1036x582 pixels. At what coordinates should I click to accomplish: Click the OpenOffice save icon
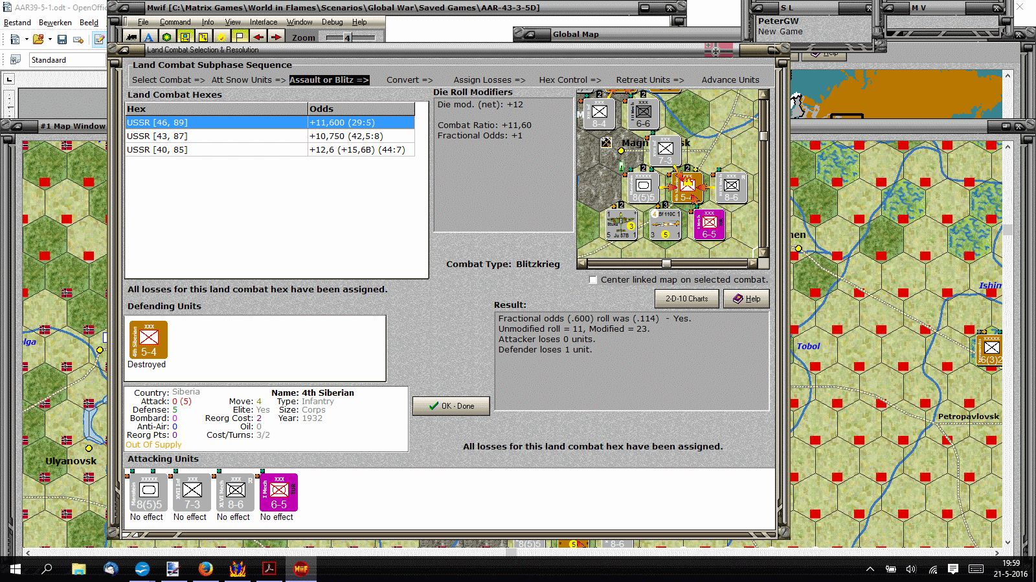point(62,39)
